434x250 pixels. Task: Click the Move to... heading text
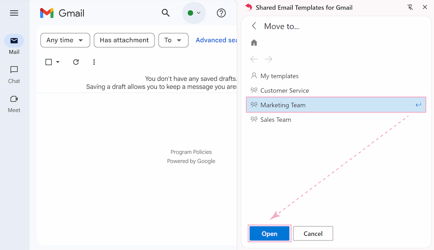tap(282, 26)
